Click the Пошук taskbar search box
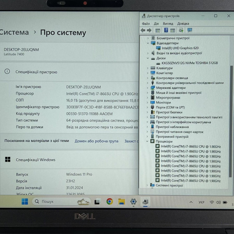Screen dimensions: 234x234 coord(62,202)
